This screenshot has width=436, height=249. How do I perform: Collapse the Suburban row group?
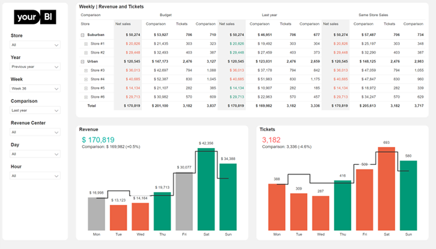pyautogui.click(x=83, y=35)
